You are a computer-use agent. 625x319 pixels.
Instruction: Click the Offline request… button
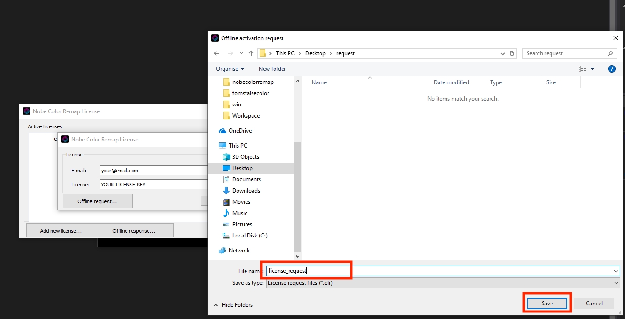click(x=97, y=201)
